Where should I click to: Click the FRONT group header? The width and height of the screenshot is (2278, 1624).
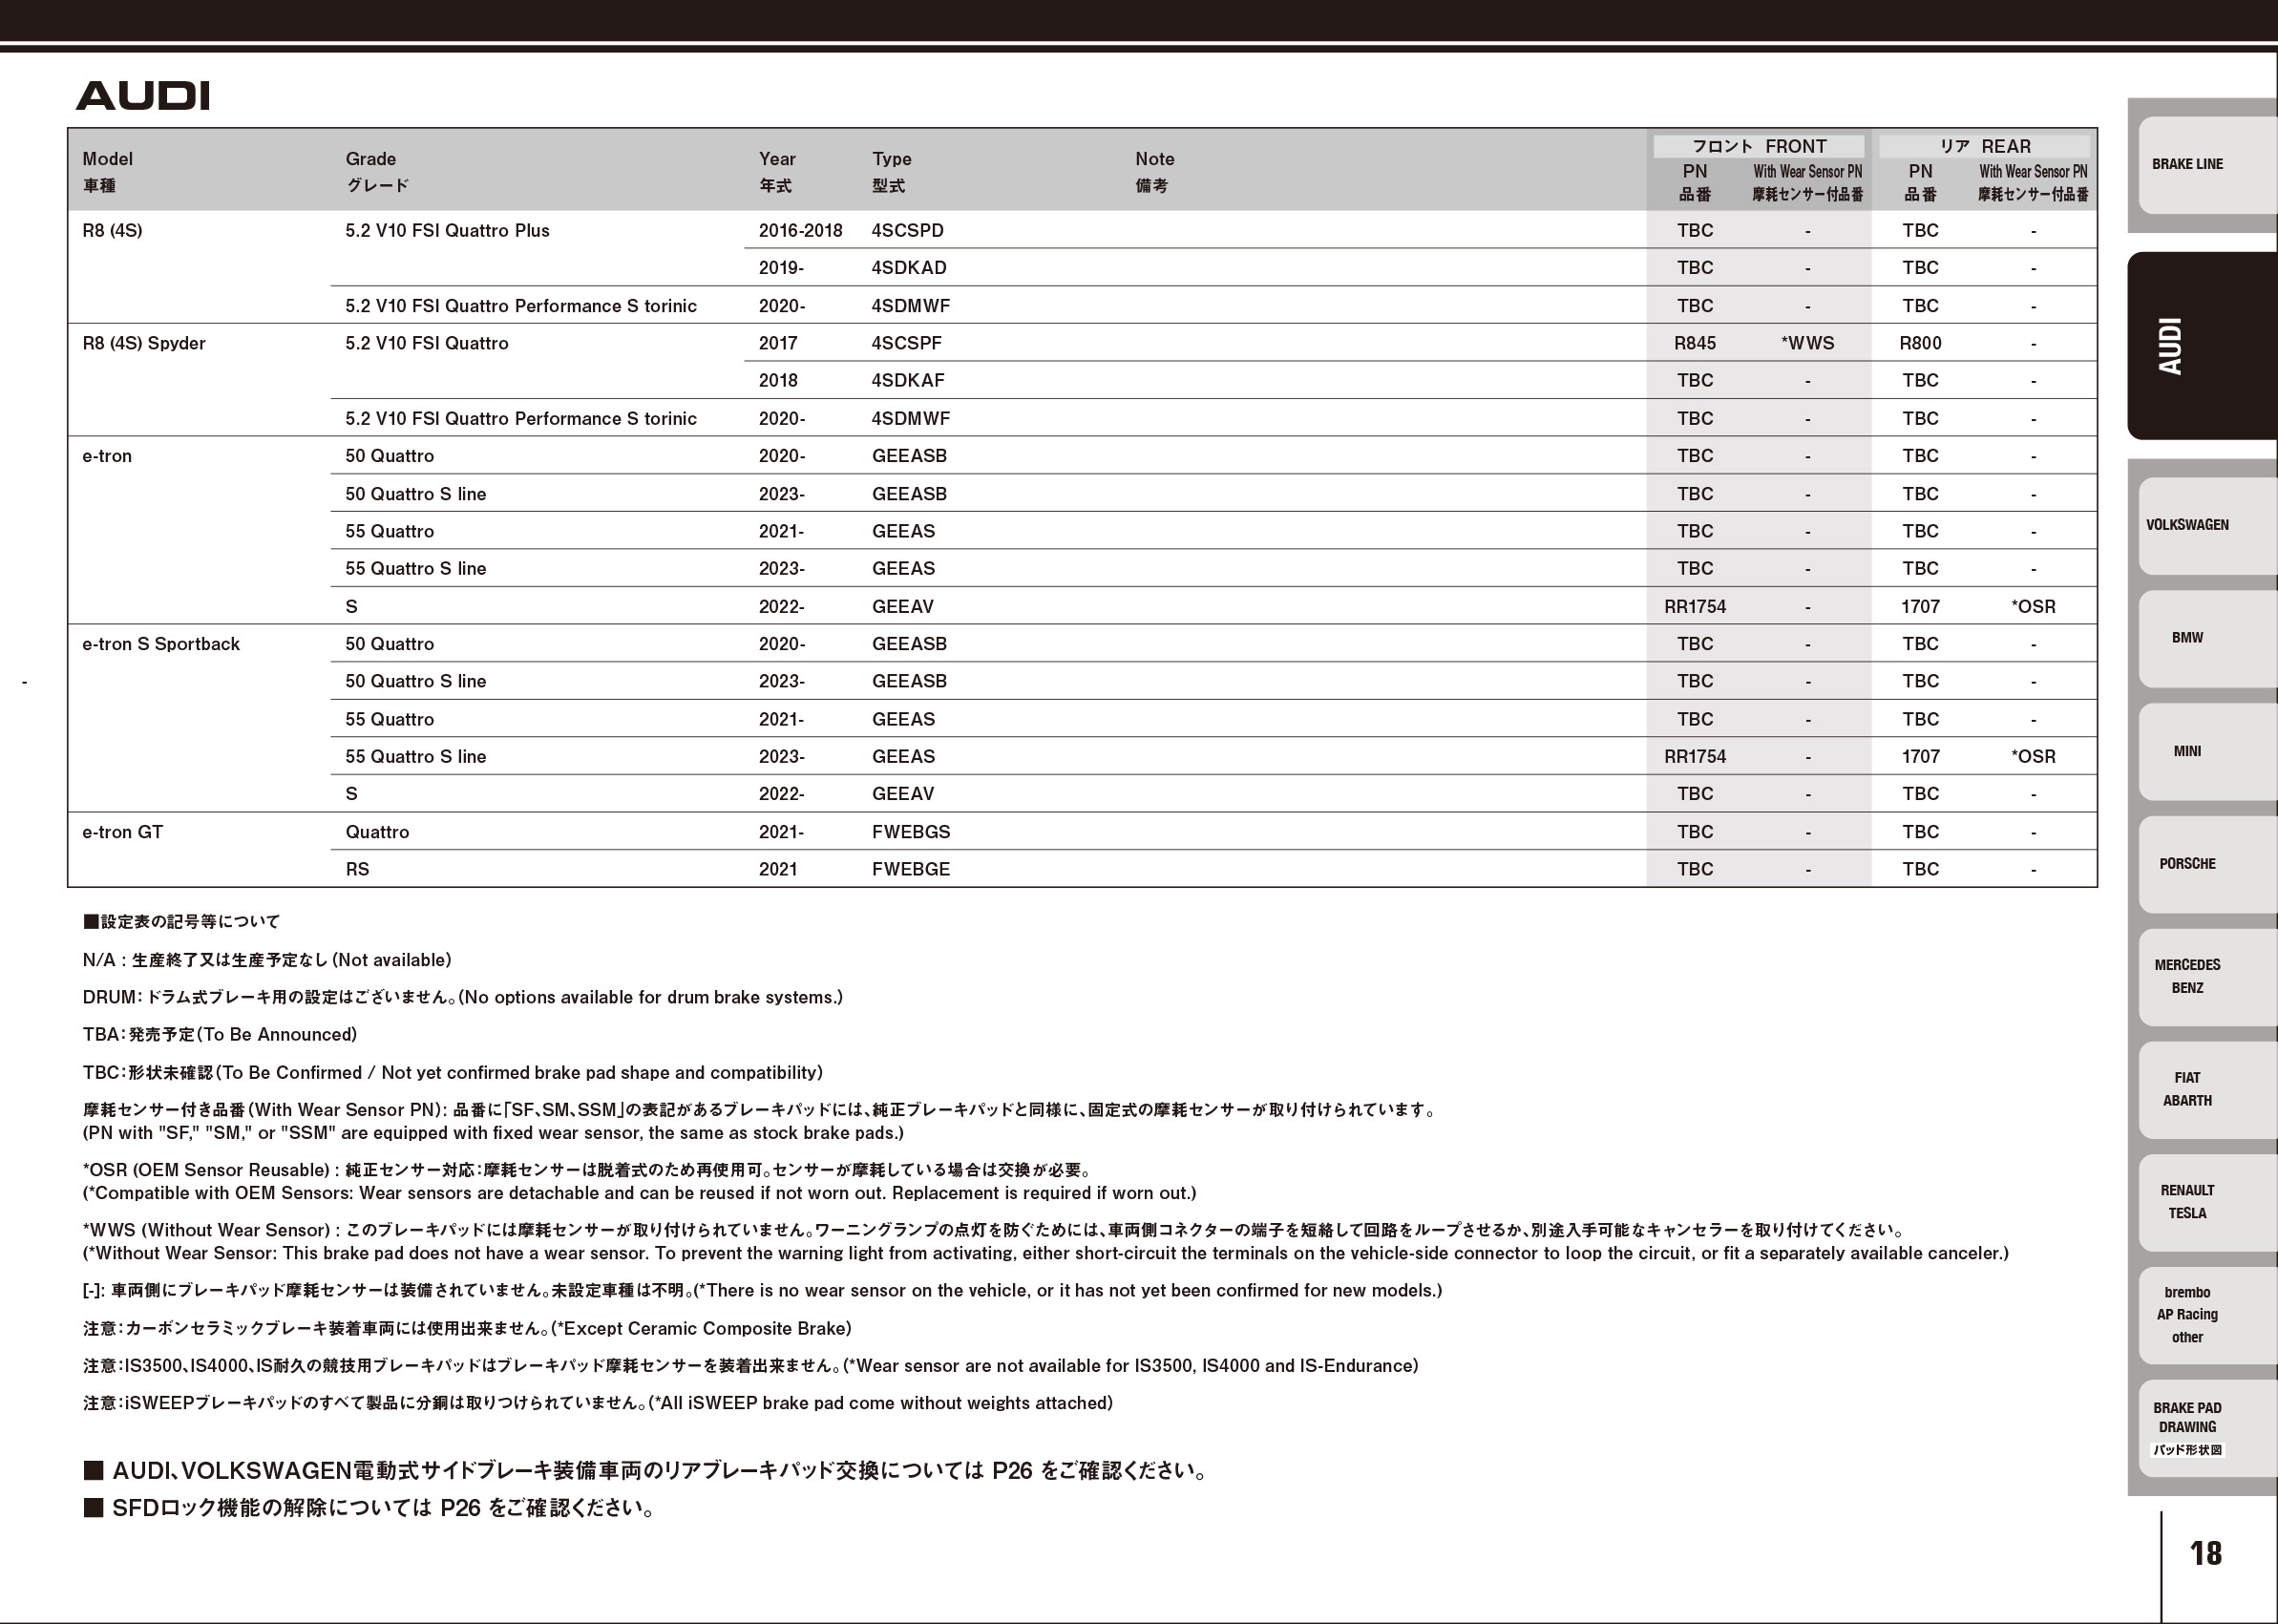click(1759, 146)
